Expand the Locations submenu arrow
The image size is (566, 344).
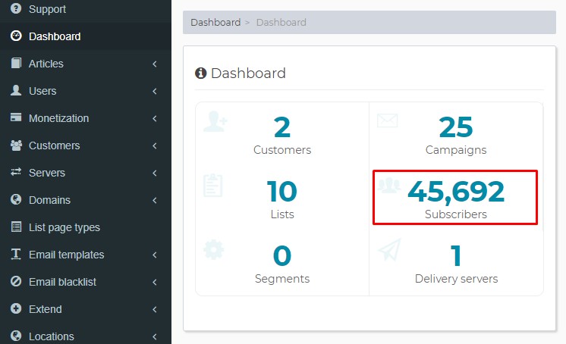[155, 336]
